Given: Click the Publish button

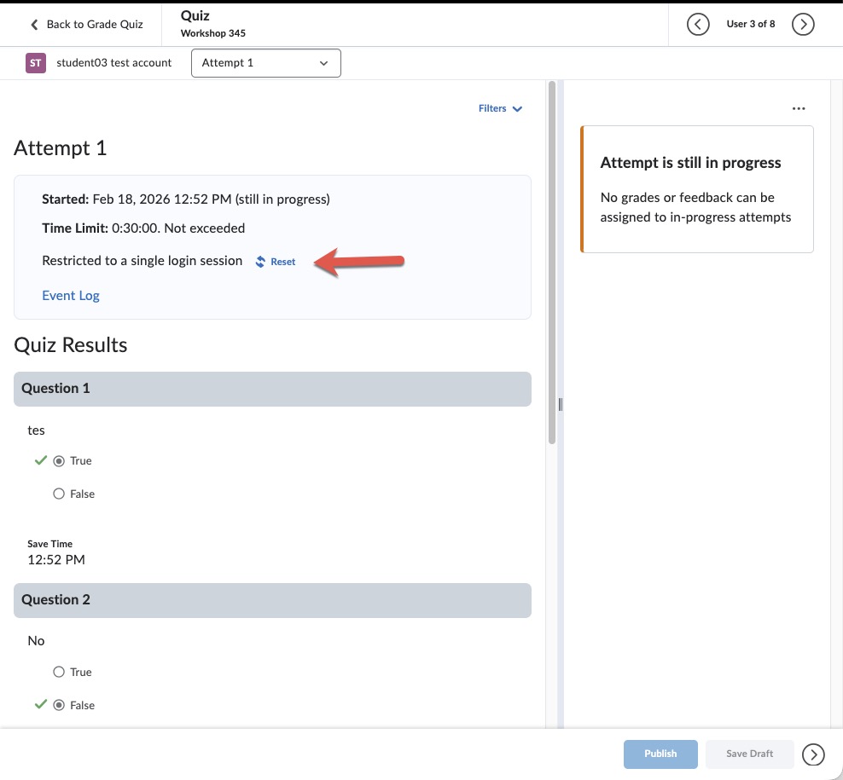Looking at the screenshot, I should tap(660, 754).
